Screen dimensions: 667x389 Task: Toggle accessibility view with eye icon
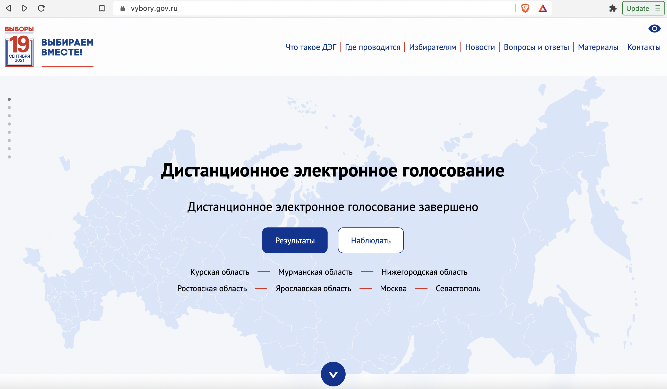(654, 29)
